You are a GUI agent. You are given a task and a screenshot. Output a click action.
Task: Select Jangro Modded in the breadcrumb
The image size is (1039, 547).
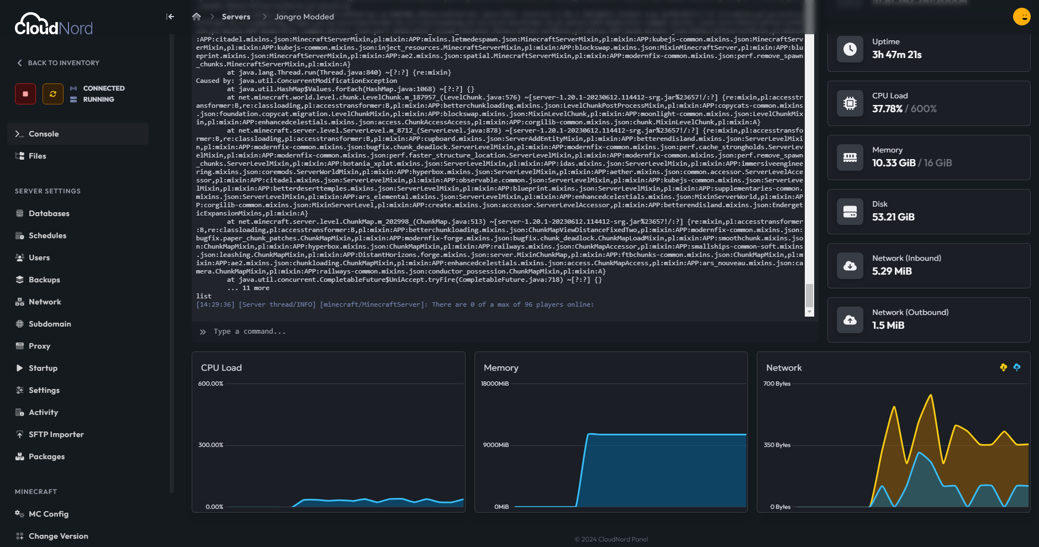tap(304, 17)
